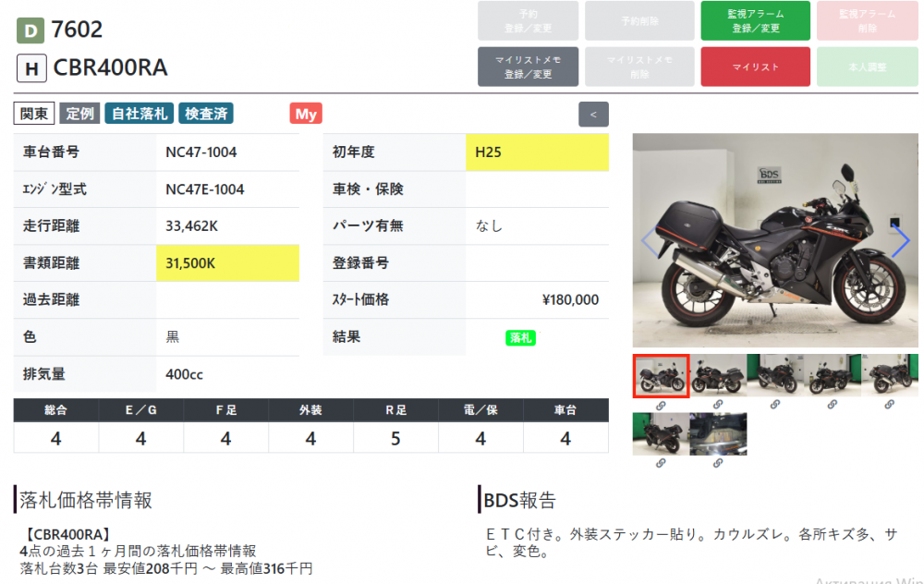Select the 関東 tag
Screen dimensions: 924x584
[x=34, y=114]
